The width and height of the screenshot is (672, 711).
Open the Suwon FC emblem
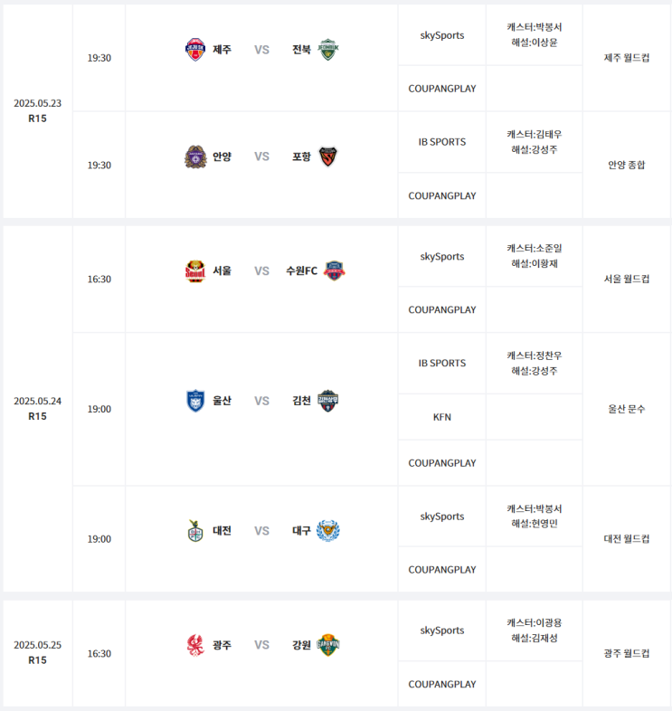coord(334,271)
